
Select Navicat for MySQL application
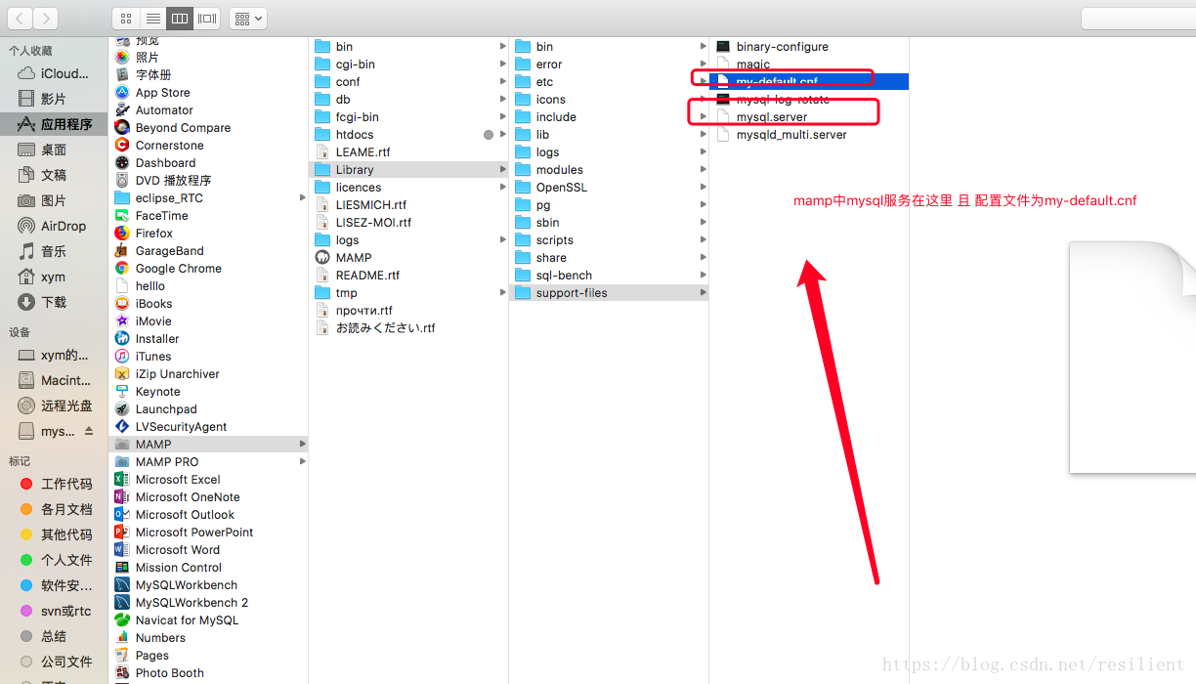(x=208, y=620)
